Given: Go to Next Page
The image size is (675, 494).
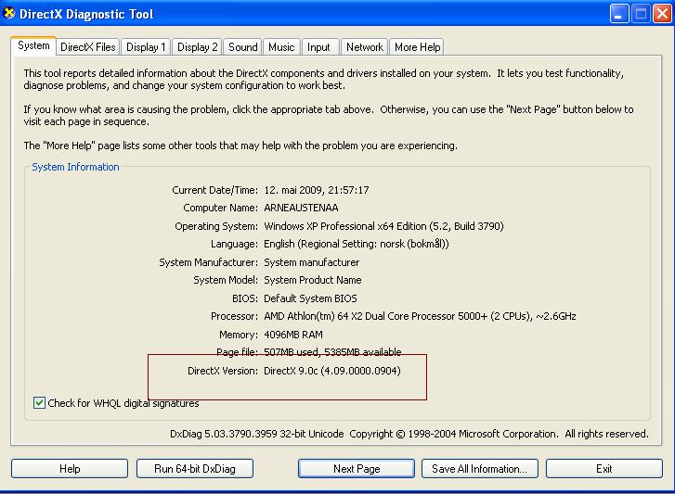Looking at the screenshot, I should pyautogui.click(x=357, y=469).
